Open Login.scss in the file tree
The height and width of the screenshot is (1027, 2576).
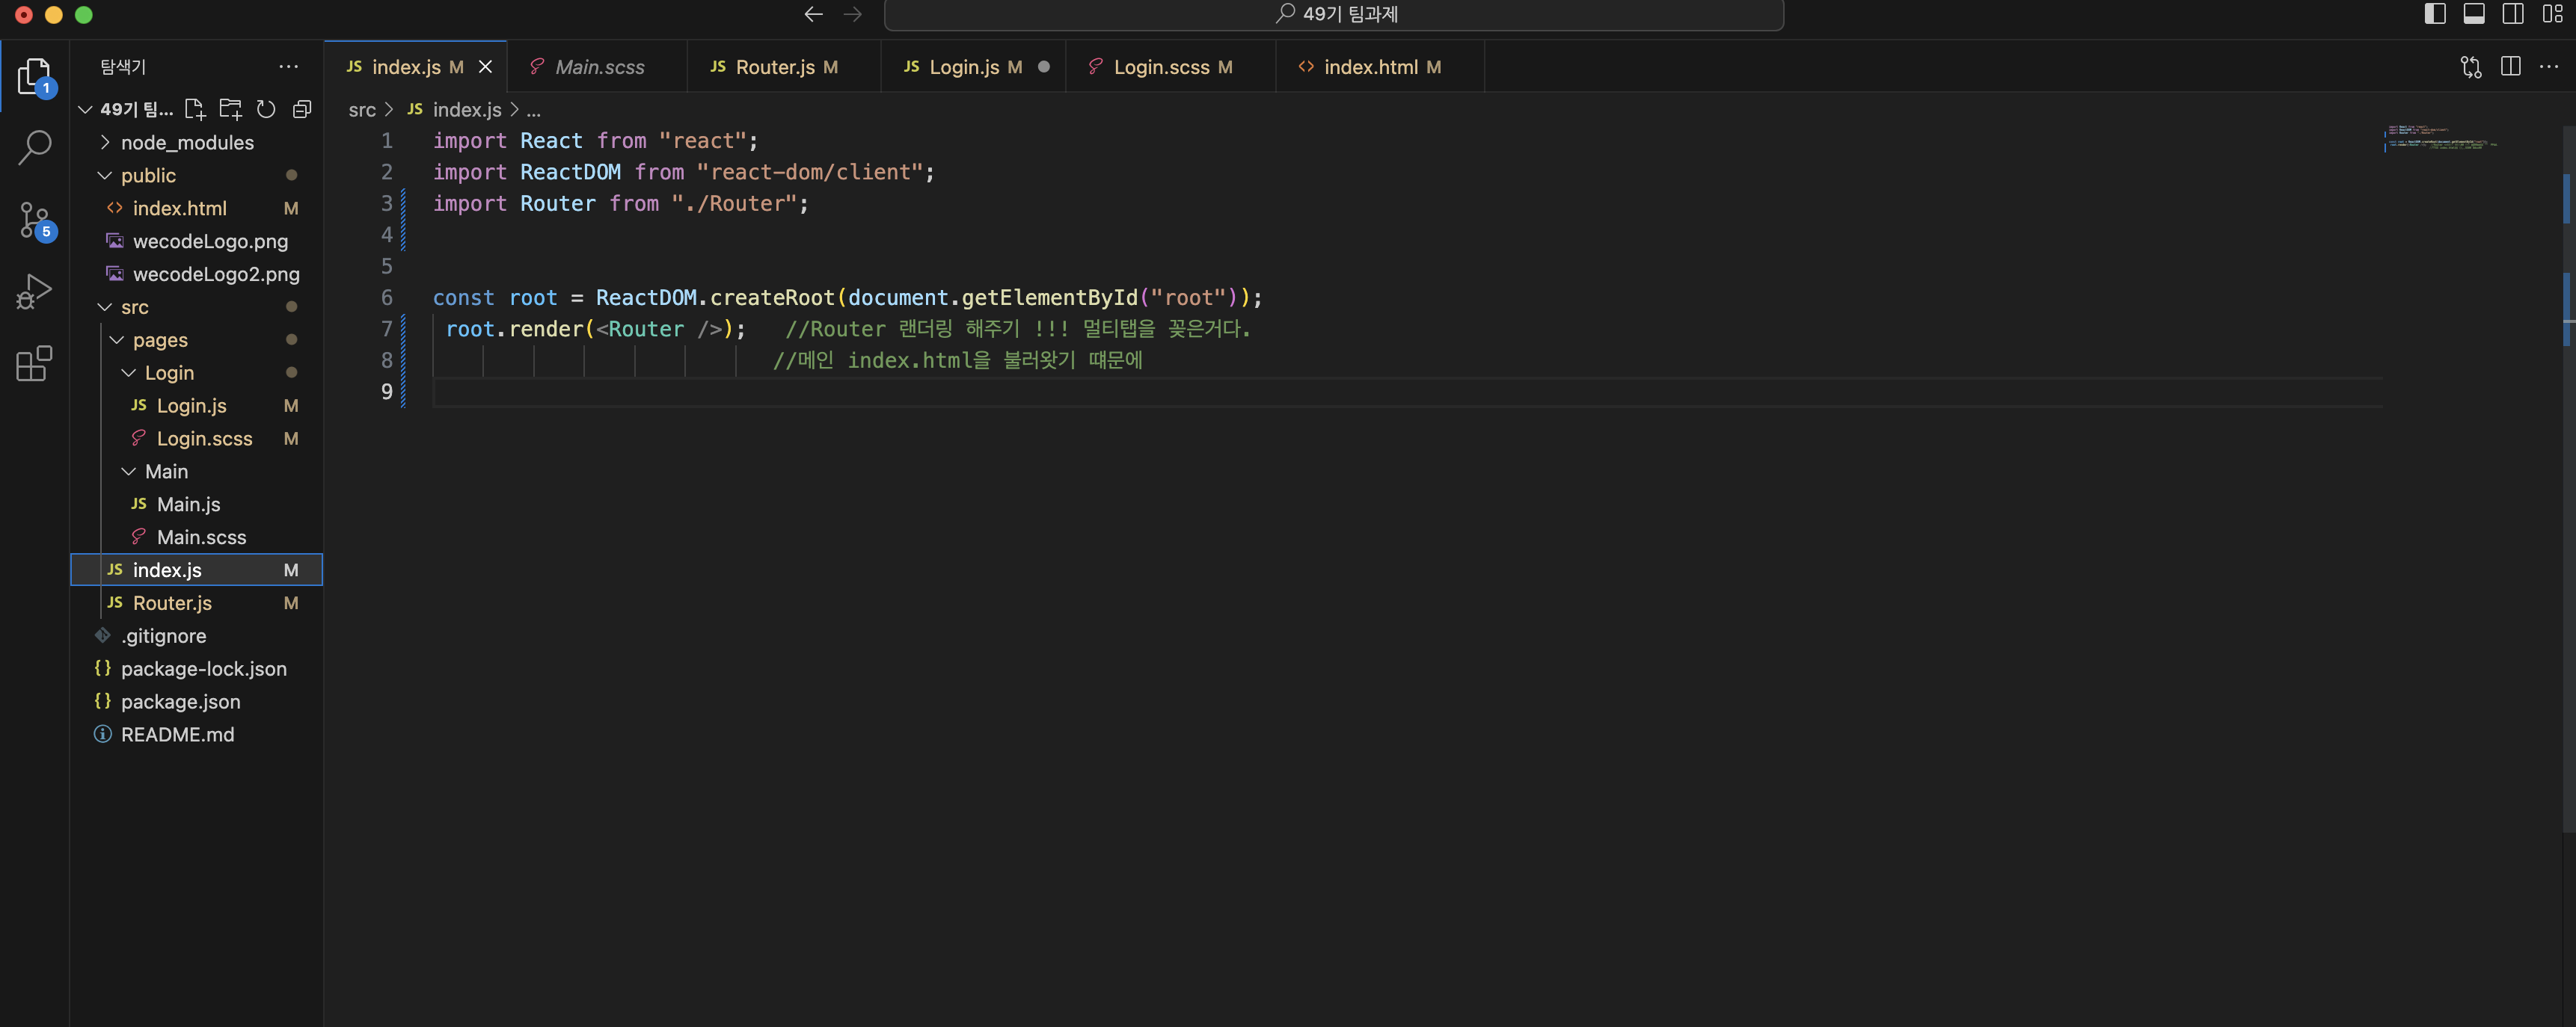tap(196, 439)
